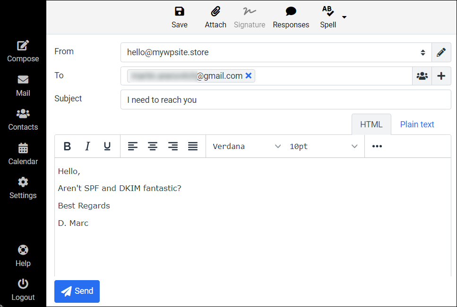This screenshot has width=457, height=307.
Task: Run the Spell check
Action: click(328, 17)
